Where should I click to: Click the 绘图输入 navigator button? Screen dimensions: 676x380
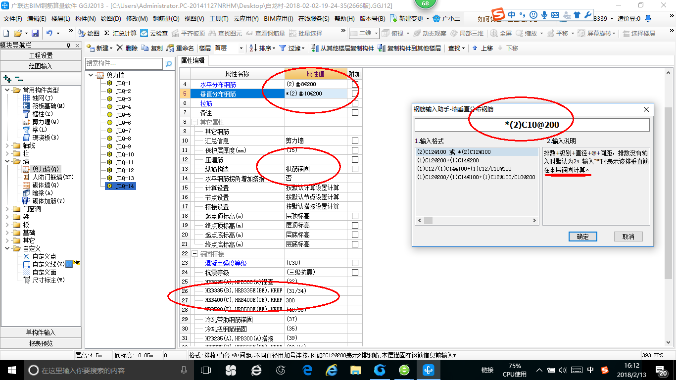click(x=41, y=66)
